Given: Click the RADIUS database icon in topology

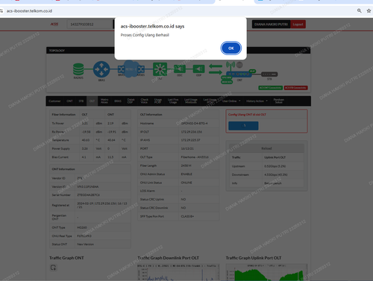Looking at the screenshot, I should pyautogui.click(x=78, y=69).
